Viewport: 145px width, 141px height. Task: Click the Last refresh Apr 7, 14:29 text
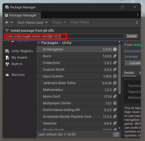57,135
